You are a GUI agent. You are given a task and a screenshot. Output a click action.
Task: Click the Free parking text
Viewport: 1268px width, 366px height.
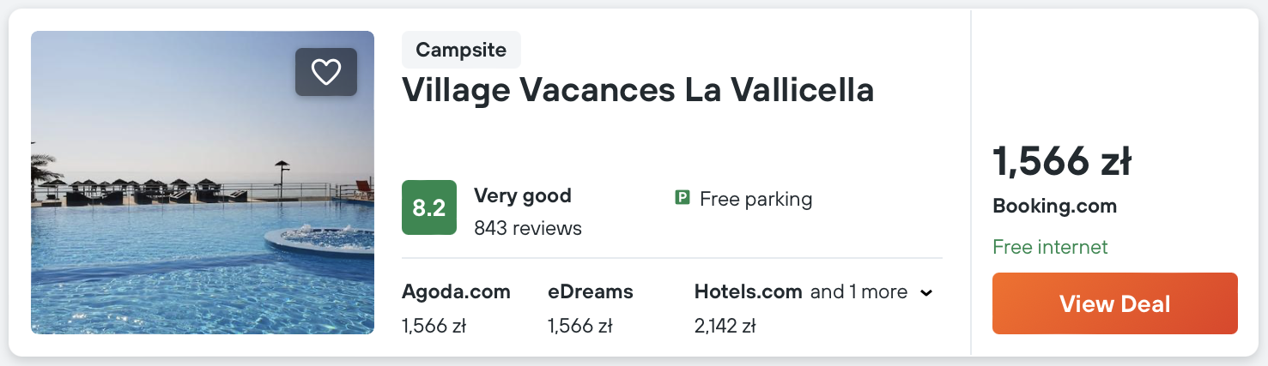pos(755,200)
